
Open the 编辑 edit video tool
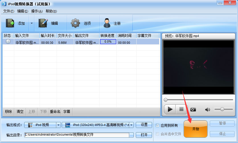tap(43, 23)
